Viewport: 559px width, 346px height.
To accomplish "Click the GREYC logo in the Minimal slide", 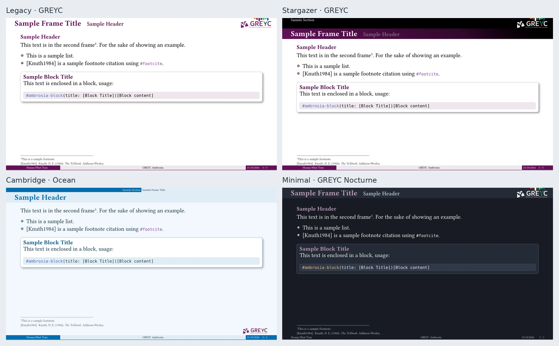I will [532, 193].
